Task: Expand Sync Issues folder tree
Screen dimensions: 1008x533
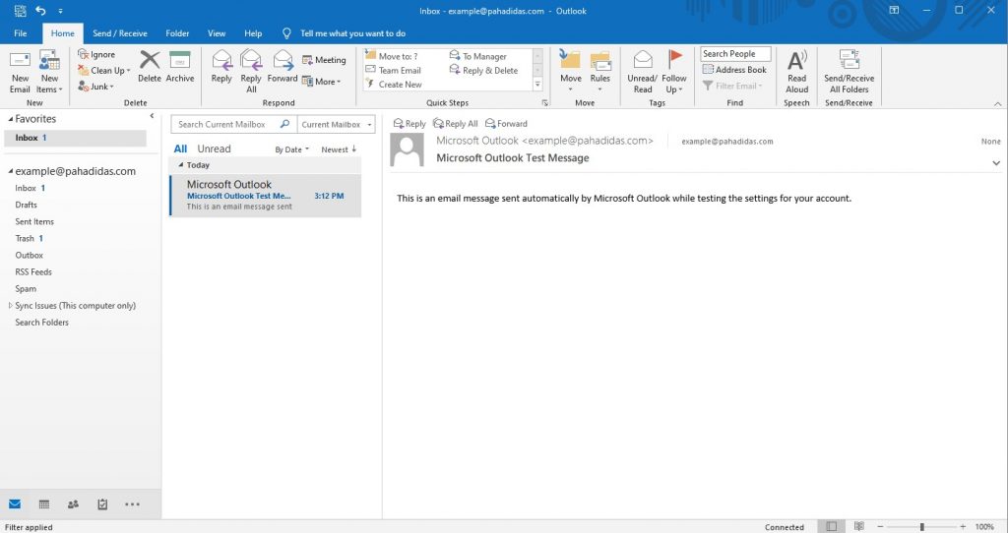Action: tap(11, 306)
